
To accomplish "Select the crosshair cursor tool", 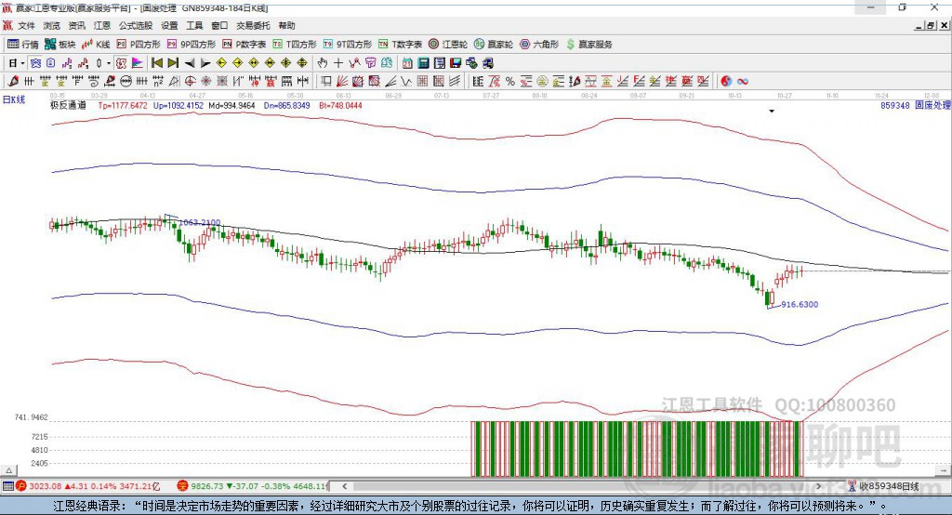I will click(338, 62).
